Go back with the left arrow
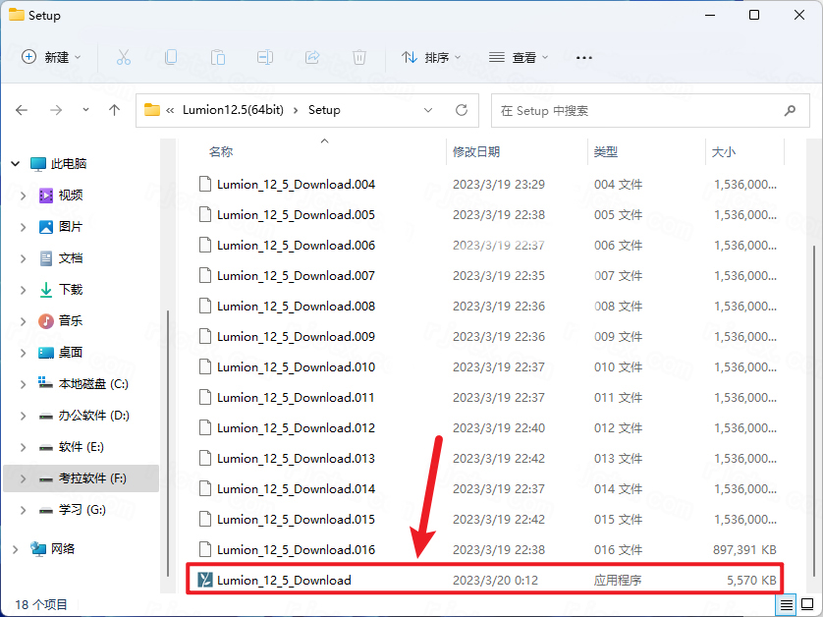The width and height of the screenshot is (823, 617). (x=22, y=110)
